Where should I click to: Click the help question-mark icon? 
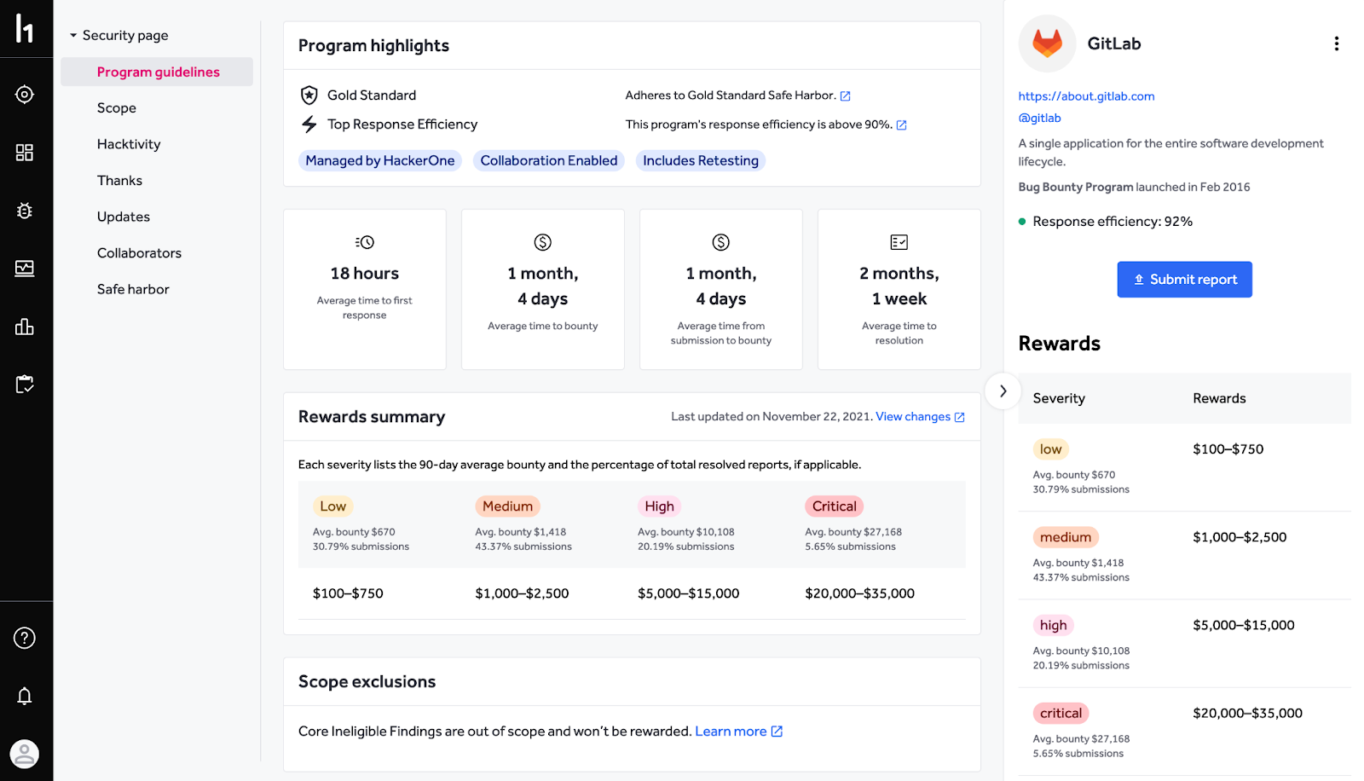[25, 638]
